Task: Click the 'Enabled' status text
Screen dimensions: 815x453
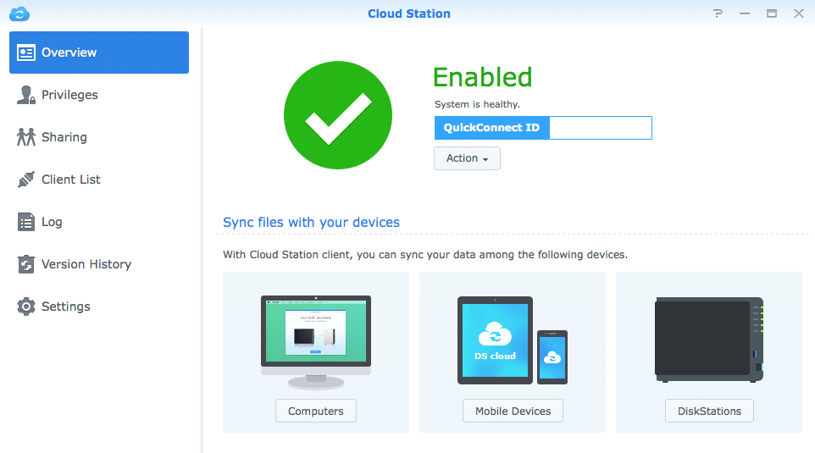Action: [483, 77]
